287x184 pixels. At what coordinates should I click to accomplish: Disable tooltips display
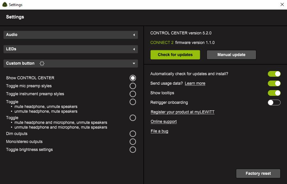pyautogui.click(x=274, y=93)
